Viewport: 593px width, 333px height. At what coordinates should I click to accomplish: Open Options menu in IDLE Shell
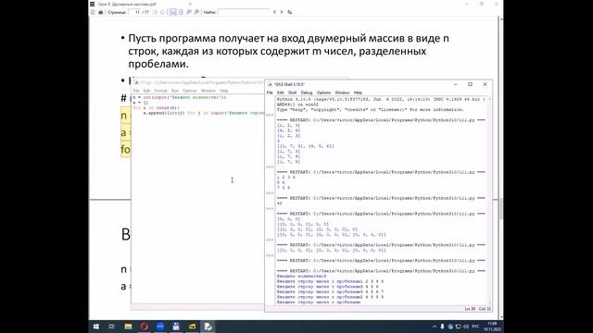323,92
